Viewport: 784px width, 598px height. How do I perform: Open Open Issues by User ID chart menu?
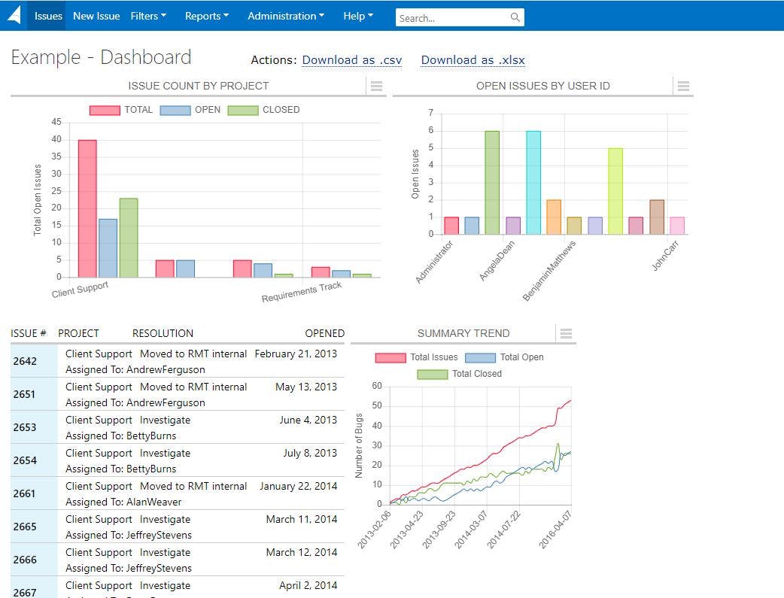683,86
